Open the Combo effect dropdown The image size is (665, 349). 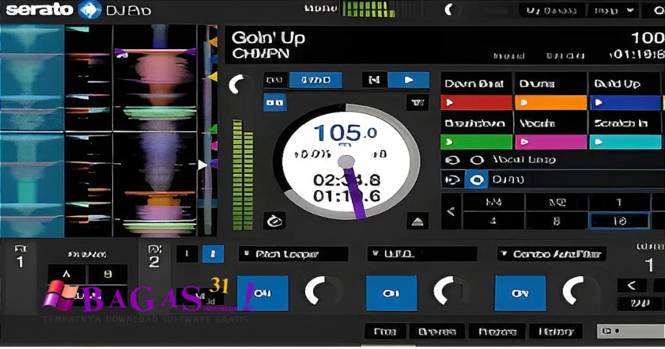coord(551,254)
